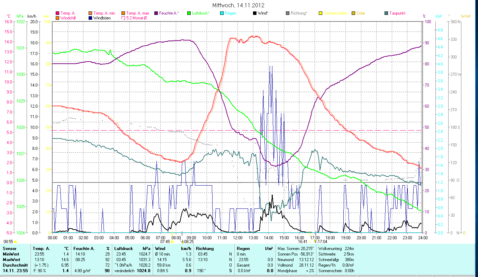Click the timestamp 14.11. 23:55
Screen dimensions: 478x277
[15, 271]
